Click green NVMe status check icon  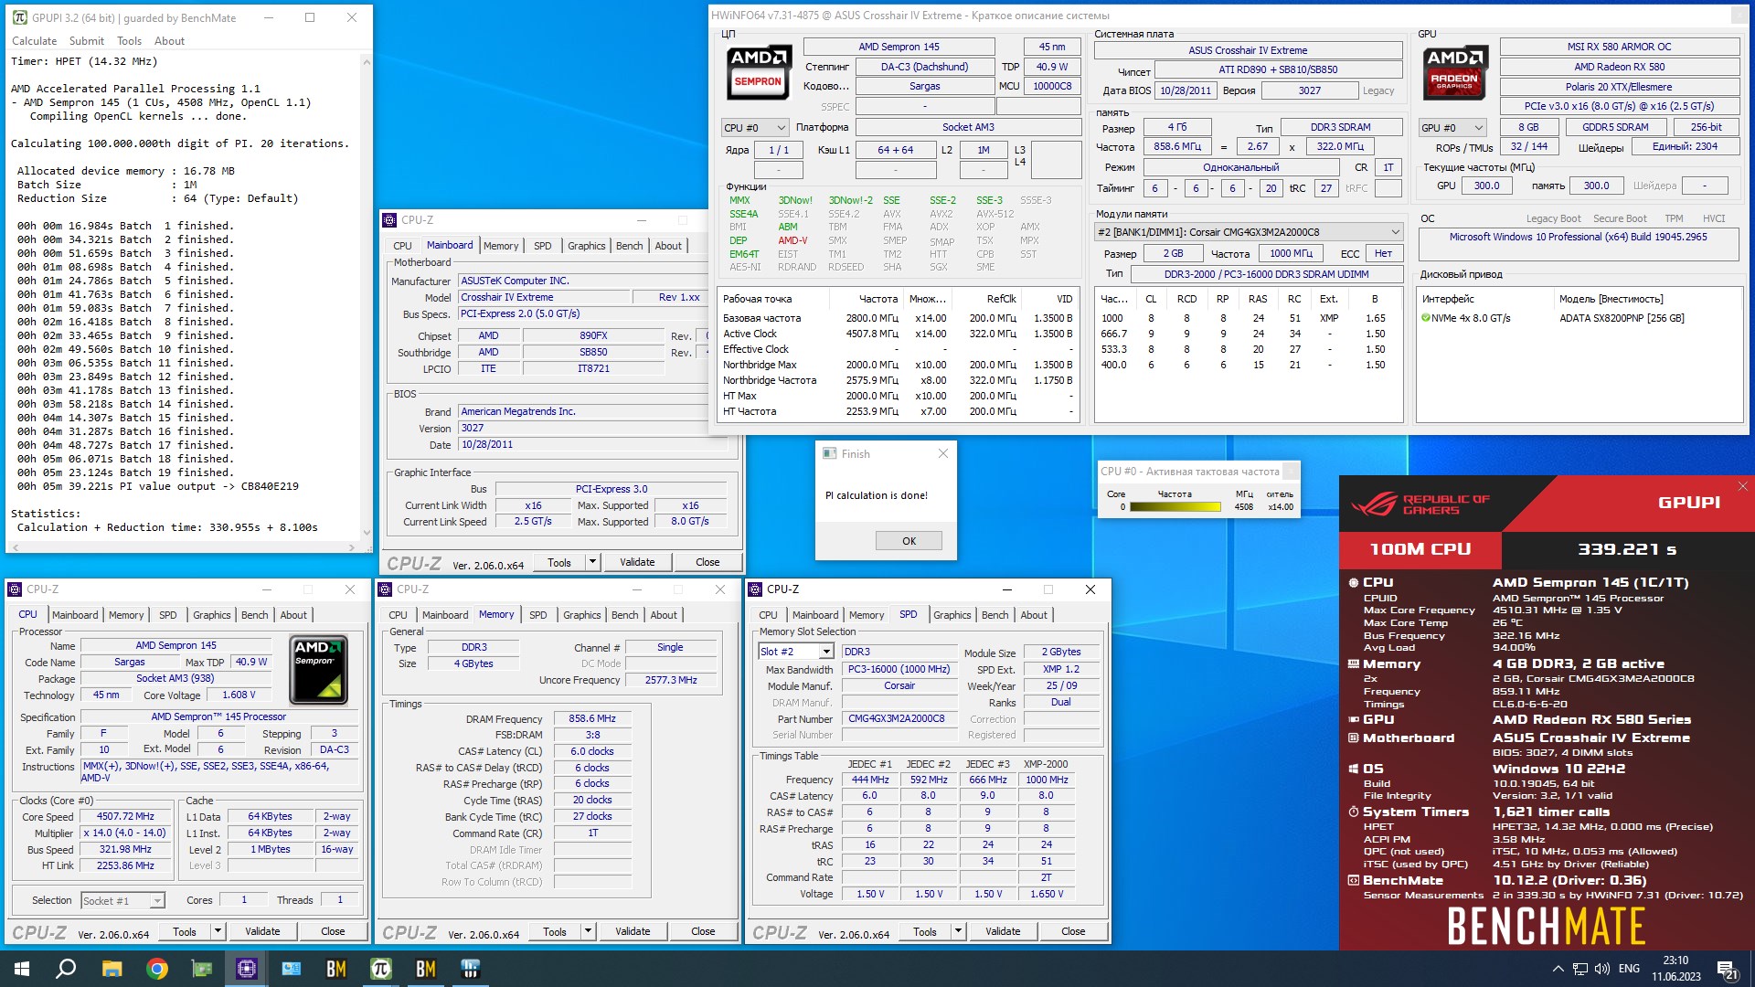1426,318
